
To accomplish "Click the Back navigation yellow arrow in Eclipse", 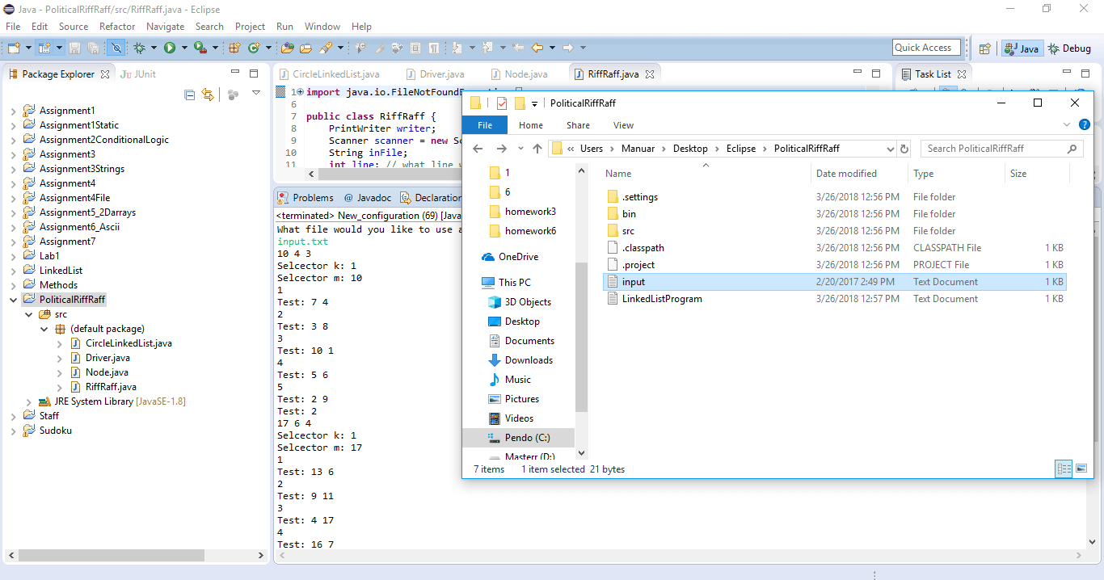I will click(x=537, y=48).
